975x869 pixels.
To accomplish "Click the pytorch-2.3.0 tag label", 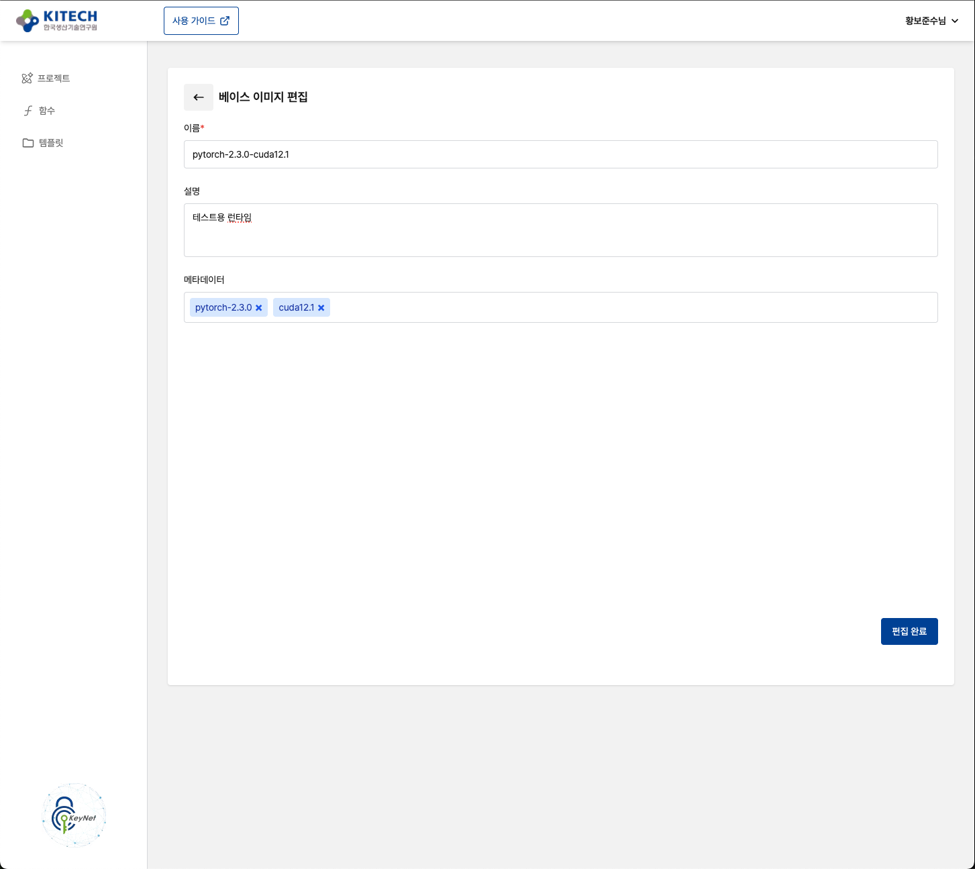I will point(223,307).
